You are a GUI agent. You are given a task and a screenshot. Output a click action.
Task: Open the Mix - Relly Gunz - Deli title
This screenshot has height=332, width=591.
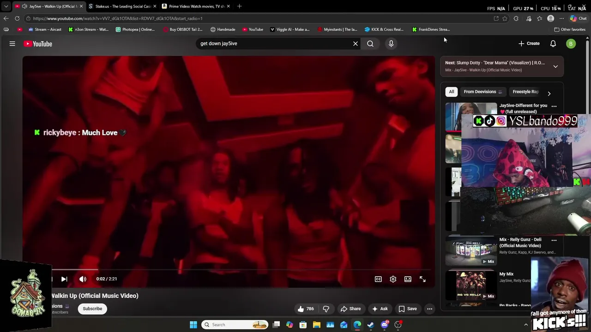click(520, 243)
